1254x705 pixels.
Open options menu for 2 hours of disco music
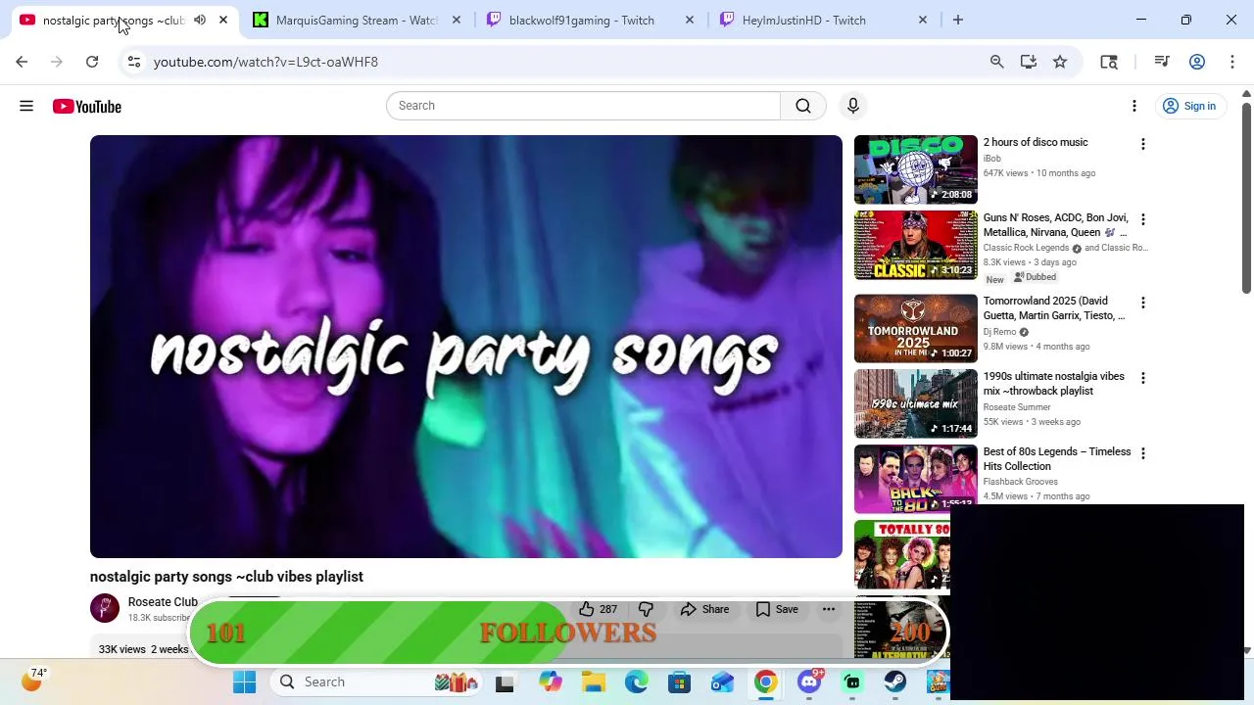click(x=1142, y=145)
